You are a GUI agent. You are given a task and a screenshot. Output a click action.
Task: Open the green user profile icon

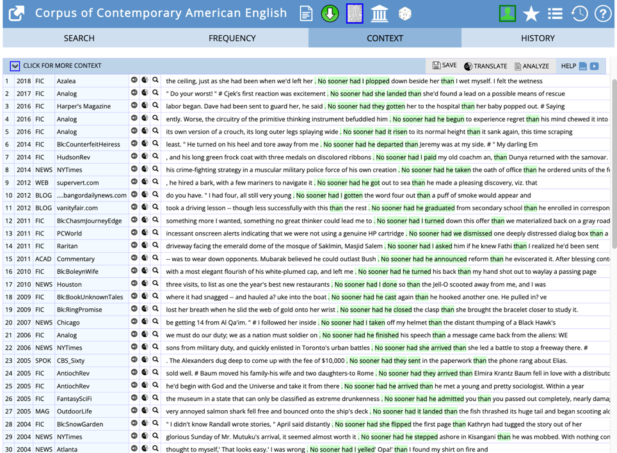pyautogui.click(x=507, y=13)
